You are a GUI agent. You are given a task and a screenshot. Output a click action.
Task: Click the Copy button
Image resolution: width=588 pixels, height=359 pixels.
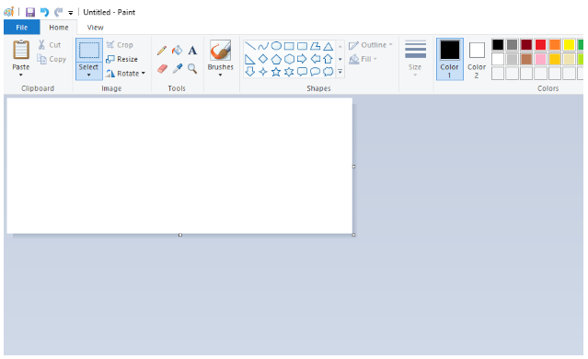(x=52, y=59)
